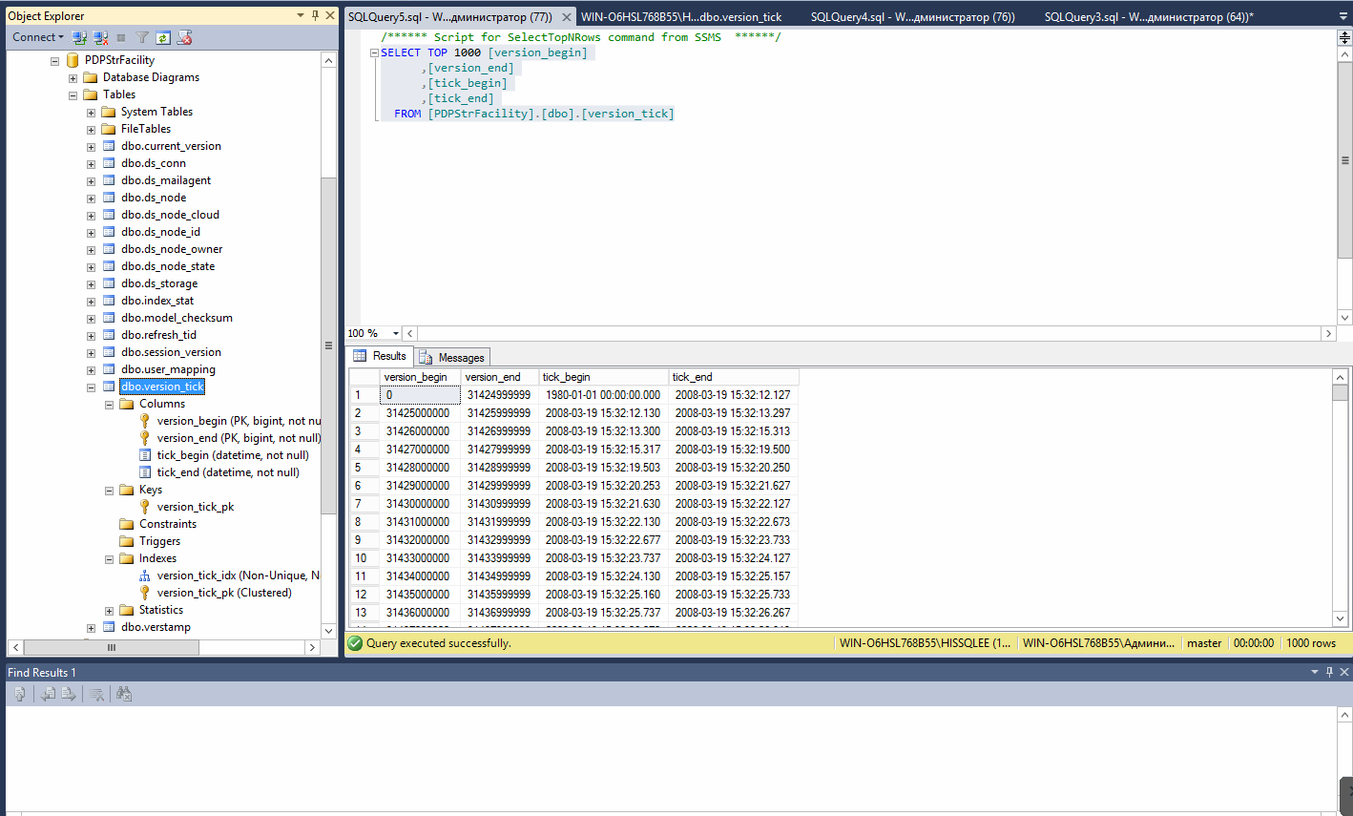Expand the Database Diagrams folder
This screenshot has height=816, width=1353.
(73, 77)
